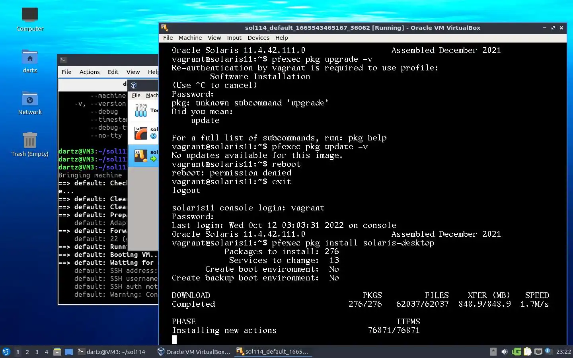Open File menu in the terminal window
Viewport: 573px width, 358px height.
point(66,72)
